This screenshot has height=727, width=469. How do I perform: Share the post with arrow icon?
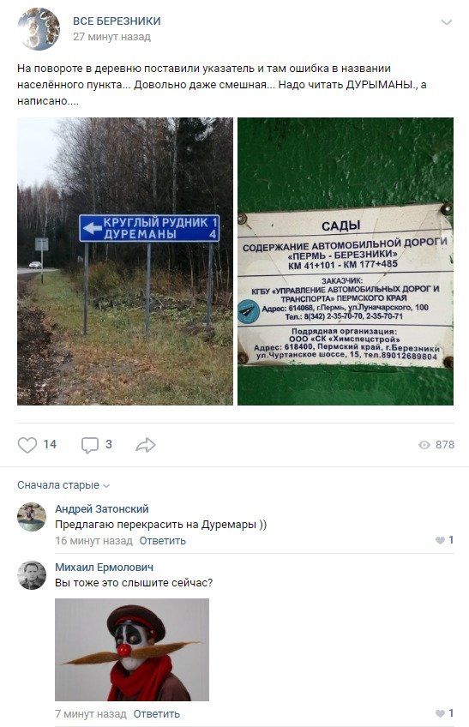[x=146, y=445]
